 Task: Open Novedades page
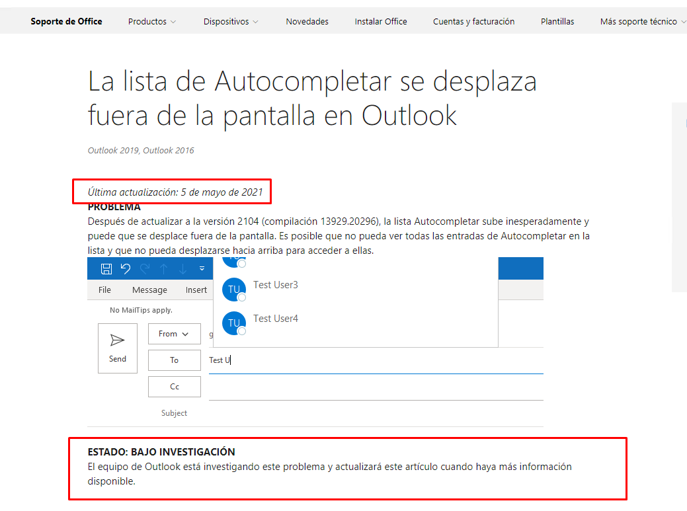(307, 21)
